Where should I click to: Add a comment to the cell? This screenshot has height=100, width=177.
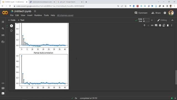[x=156, y=25]
